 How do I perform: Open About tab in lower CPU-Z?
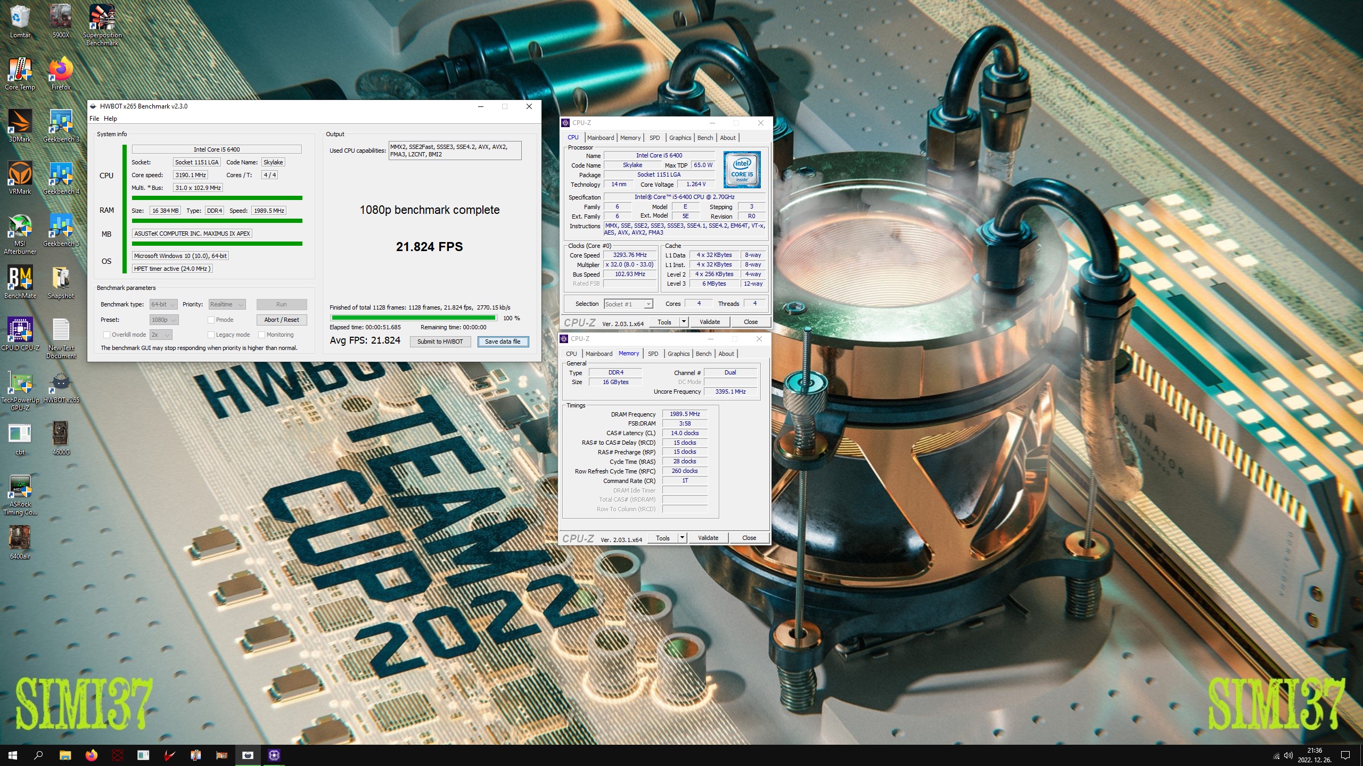(726, 354)
